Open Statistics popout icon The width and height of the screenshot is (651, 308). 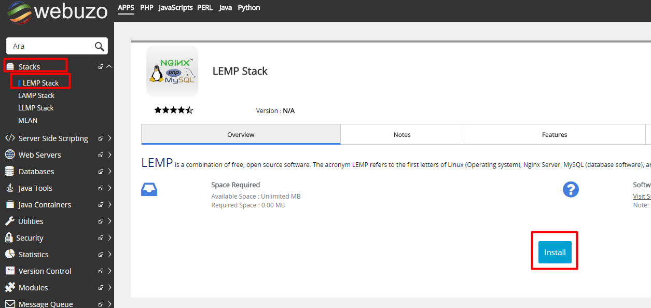[101, 255]
